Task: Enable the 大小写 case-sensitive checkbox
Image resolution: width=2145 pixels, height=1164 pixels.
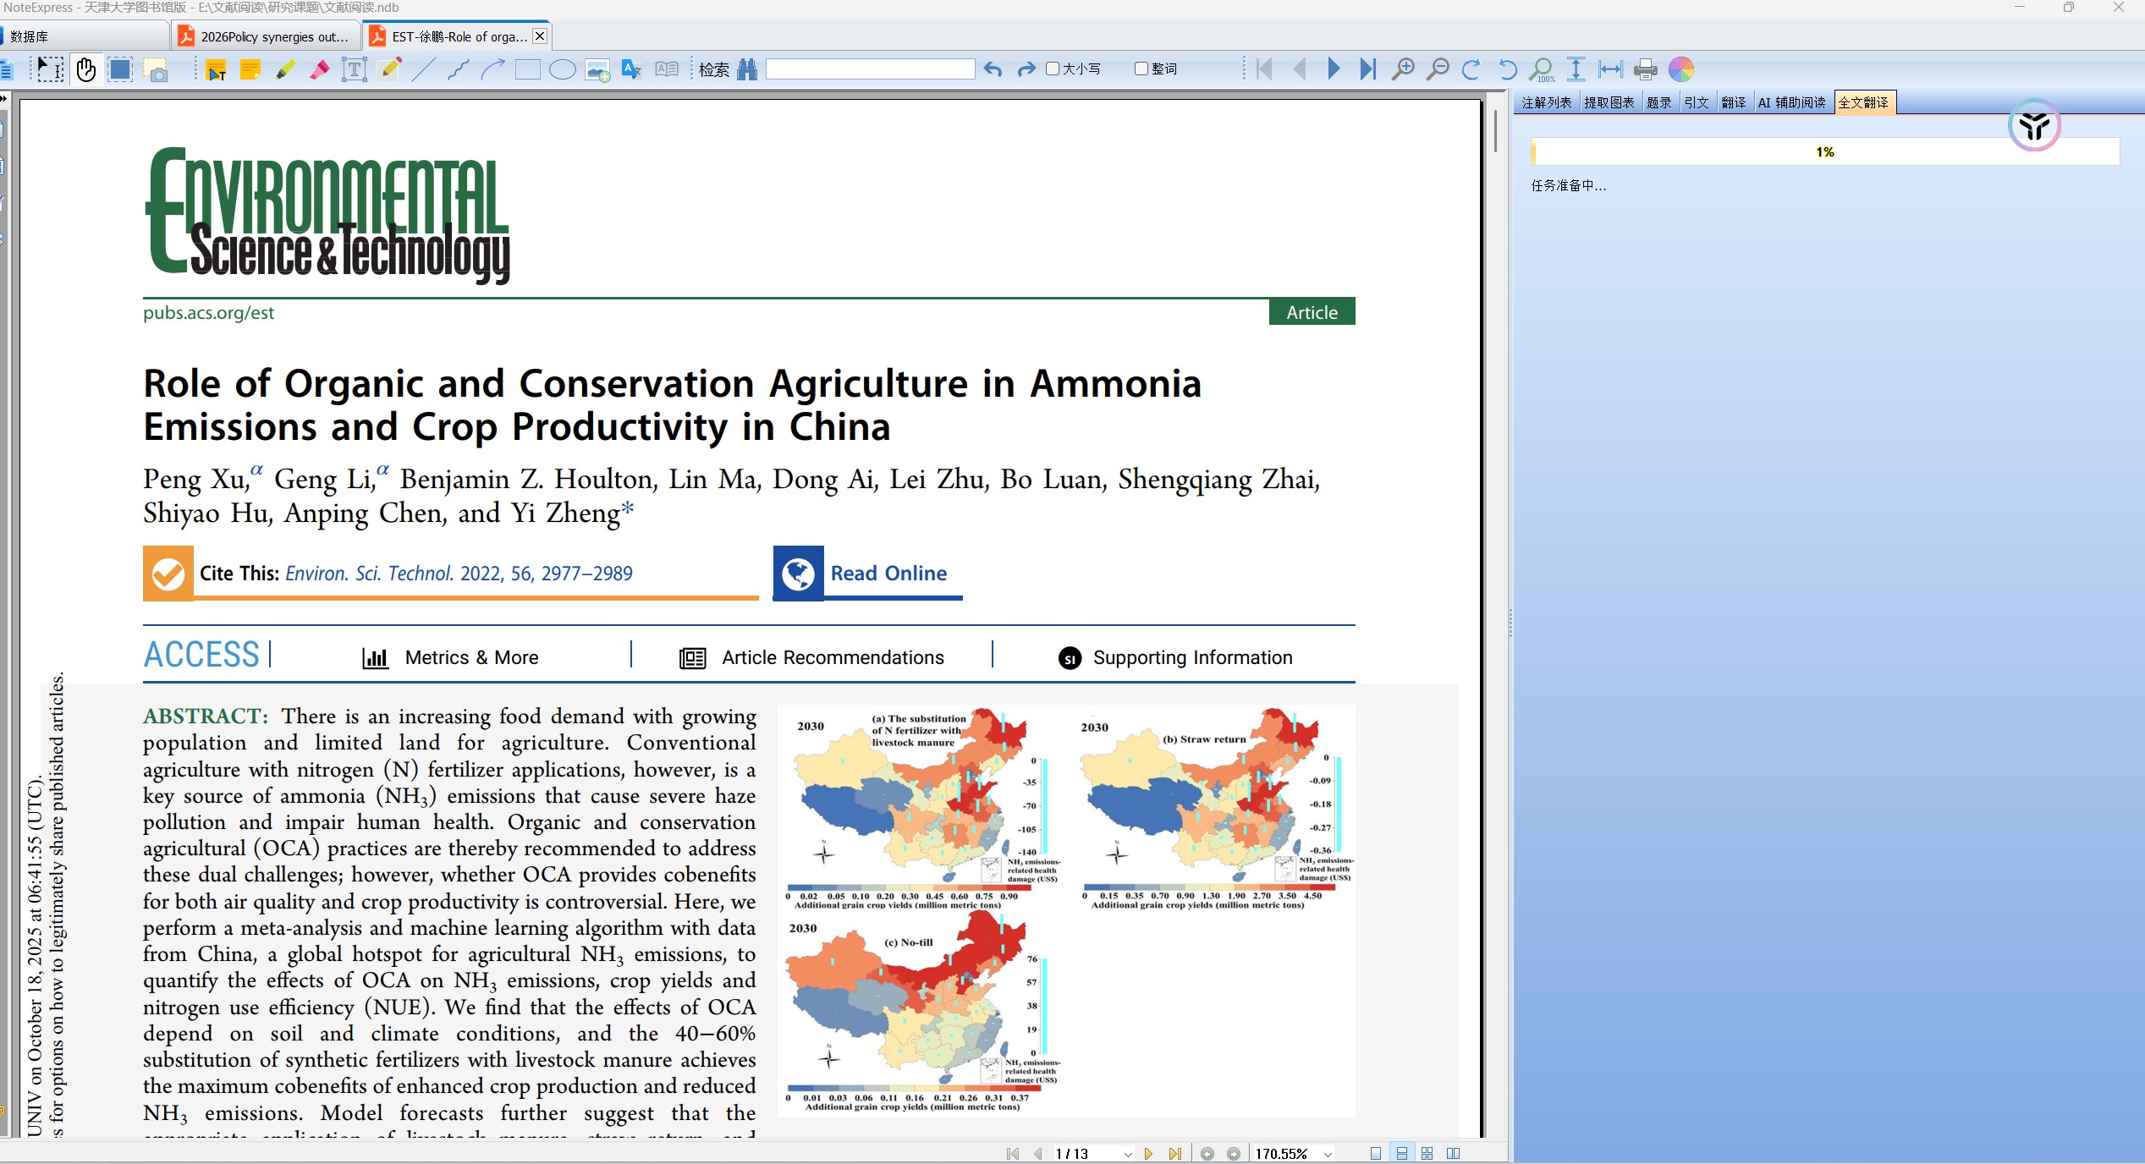Action: click(1053, 69)
